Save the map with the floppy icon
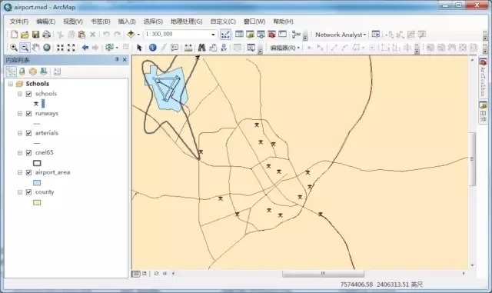The height and width of the screenshot is (293, 492). pyautogui.click(x=35, y=35)
